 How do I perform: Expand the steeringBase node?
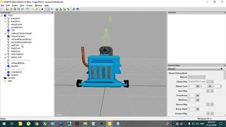coord(5,54)
